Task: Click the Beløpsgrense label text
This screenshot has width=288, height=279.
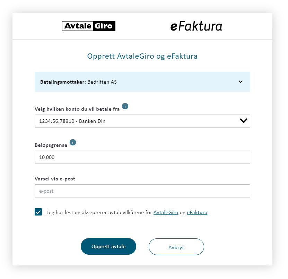Action: pyautogui.click(x=51, y=145)
